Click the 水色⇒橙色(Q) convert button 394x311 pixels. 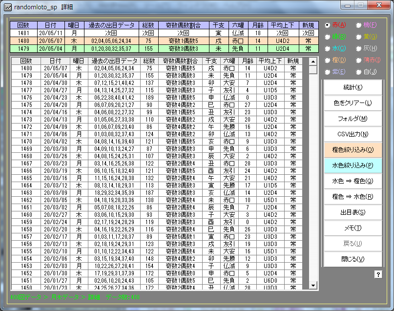[x=353, y=181]
